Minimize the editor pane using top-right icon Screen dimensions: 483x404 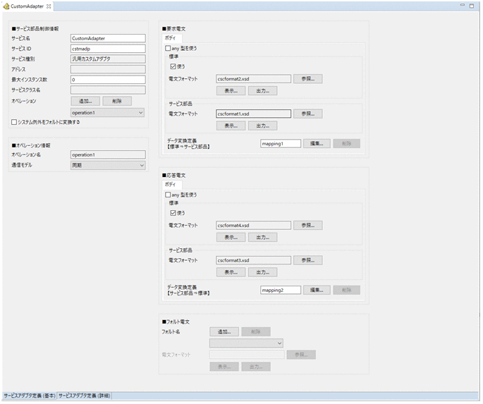click(x=463, y=6)
